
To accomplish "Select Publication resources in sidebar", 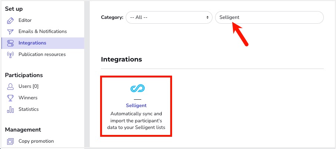I will click(42, 54).
